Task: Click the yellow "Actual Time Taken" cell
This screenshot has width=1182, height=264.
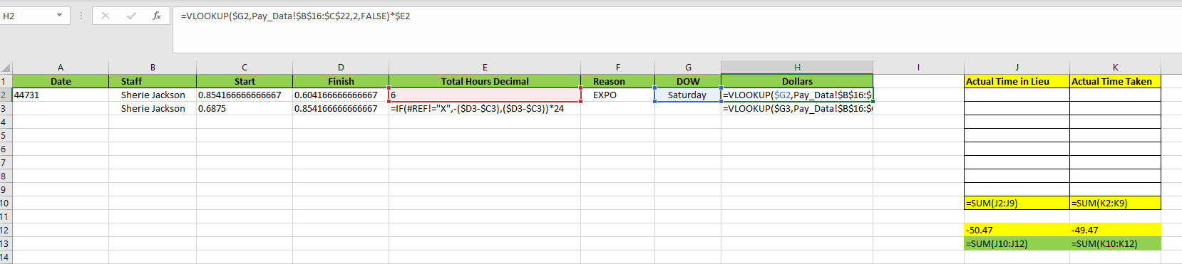Action: 1115,81
